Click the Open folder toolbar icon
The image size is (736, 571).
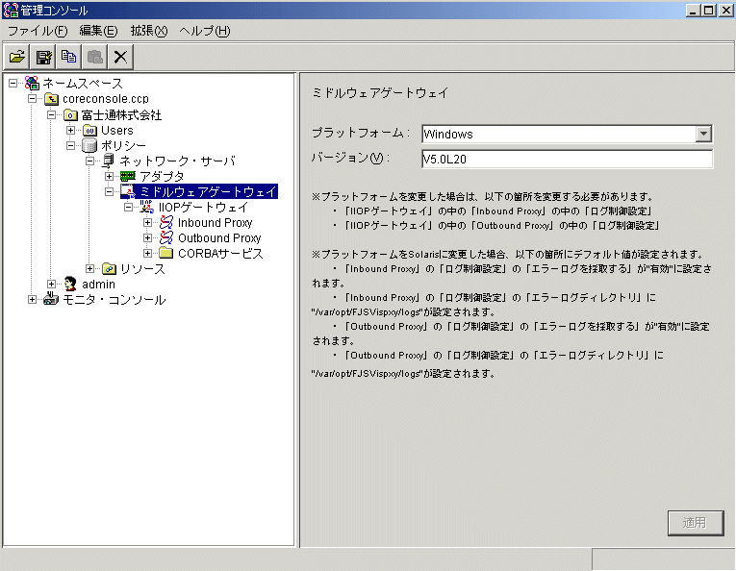tap(17, 57)
